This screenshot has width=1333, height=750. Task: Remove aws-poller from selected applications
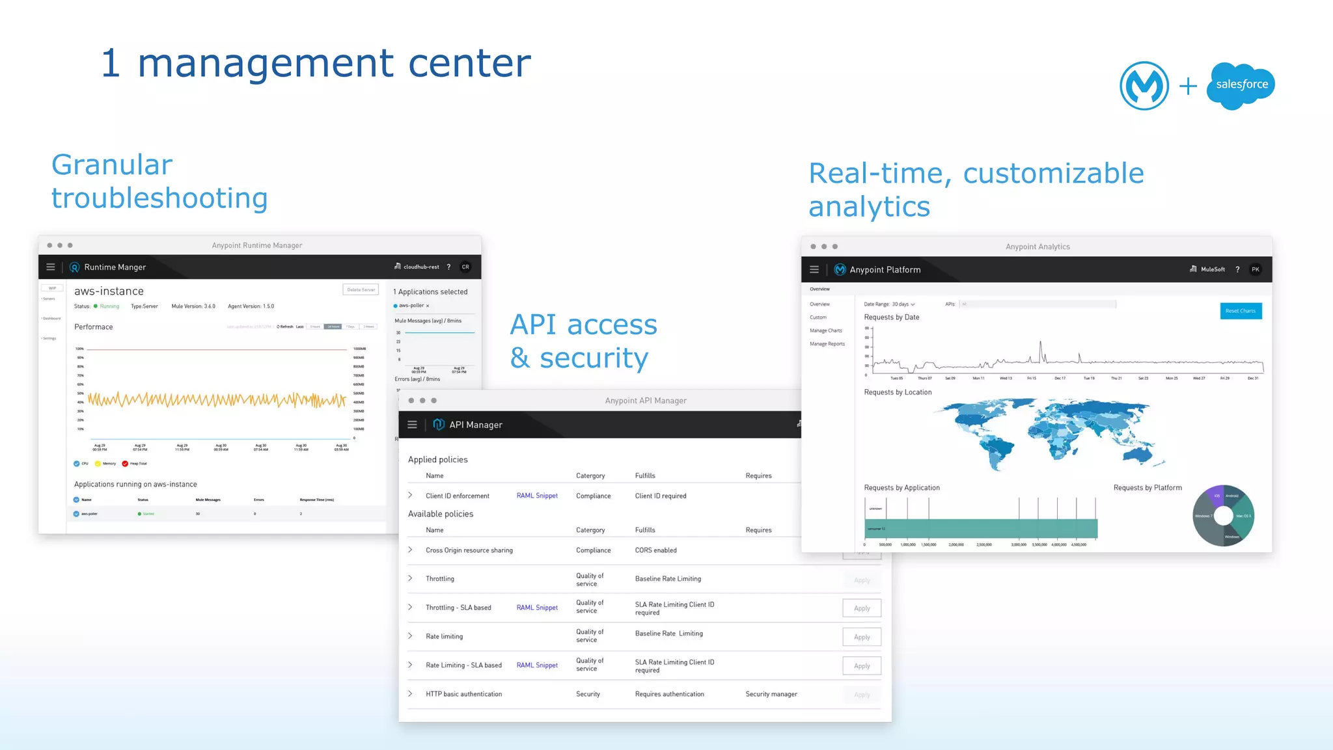pos(428,306)
